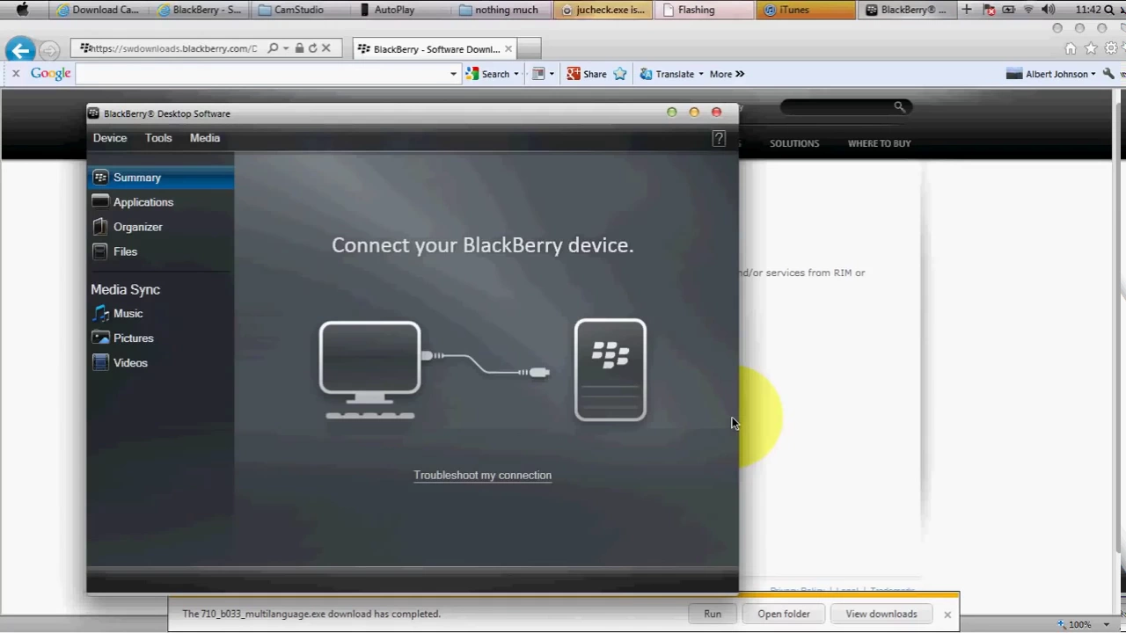Click WHERE TO BUY on website
The width and height of the screenshot is (1126, 633).
[x=880, y=143]
